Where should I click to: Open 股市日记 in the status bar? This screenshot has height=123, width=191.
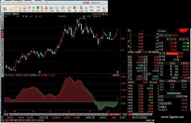click(21, 120)
